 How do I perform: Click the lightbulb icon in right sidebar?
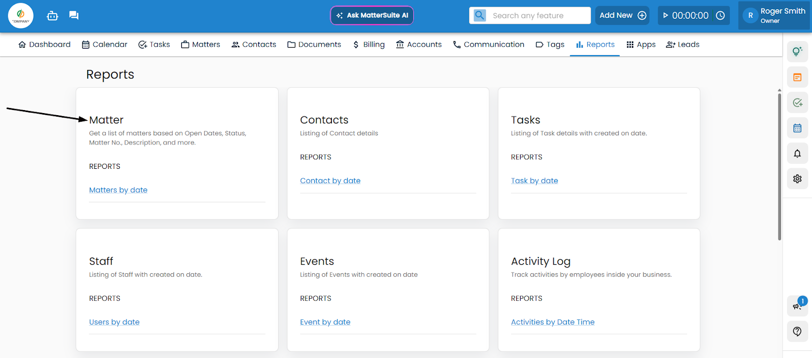pos(797,52)
